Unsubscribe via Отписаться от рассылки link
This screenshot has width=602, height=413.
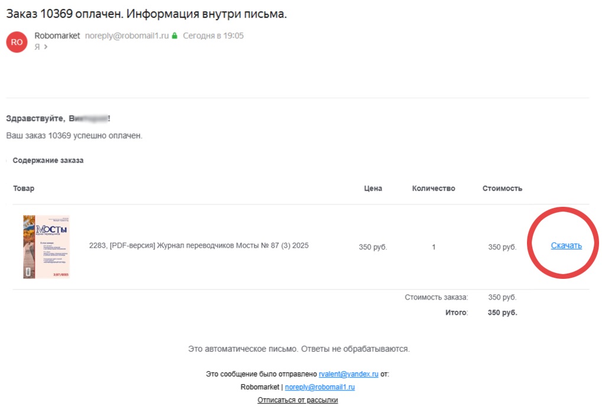tap(297, 400)
